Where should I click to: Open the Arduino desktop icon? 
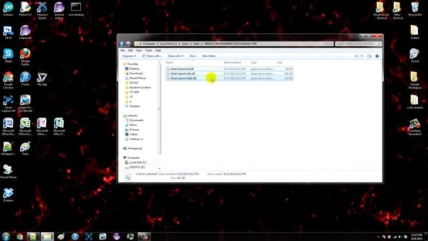8,9
